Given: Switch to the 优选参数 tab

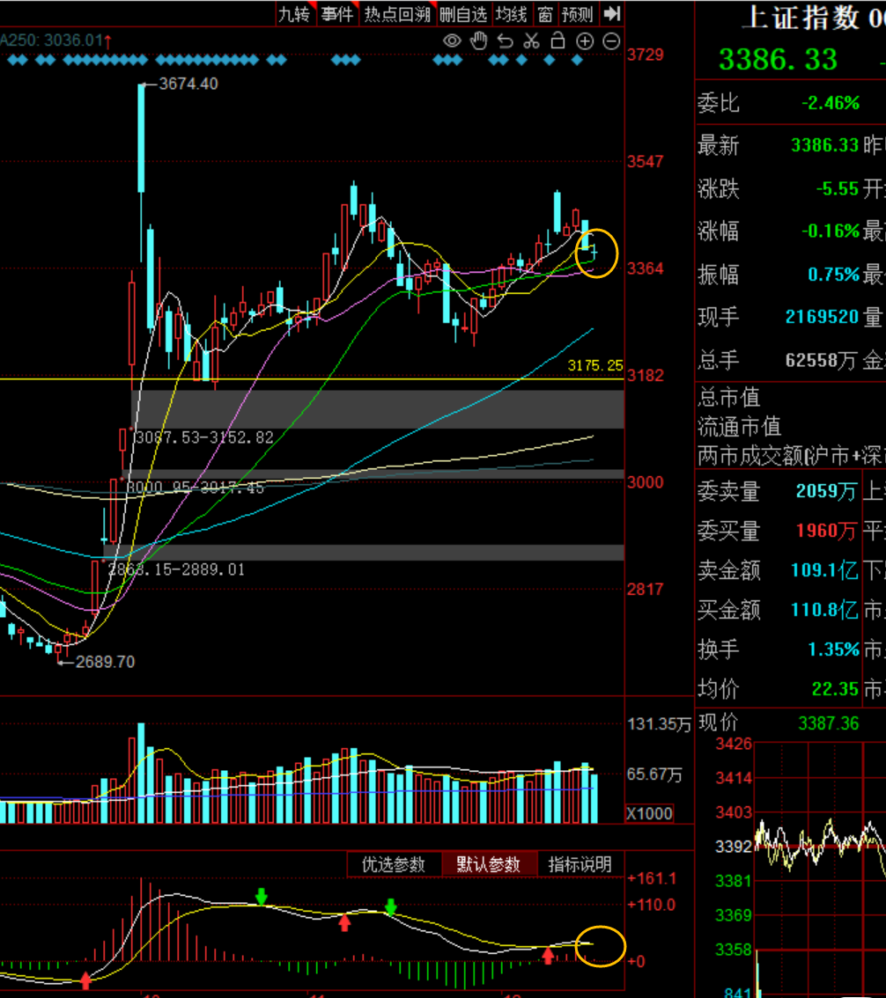Looking at the screenshot, I should pyautogui.click(x=394, y=864).
